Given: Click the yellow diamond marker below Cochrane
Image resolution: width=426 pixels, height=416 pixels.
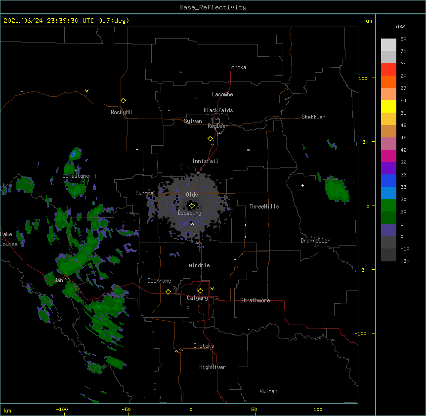Looking at the screenshot, I should [x=168, y=291].
